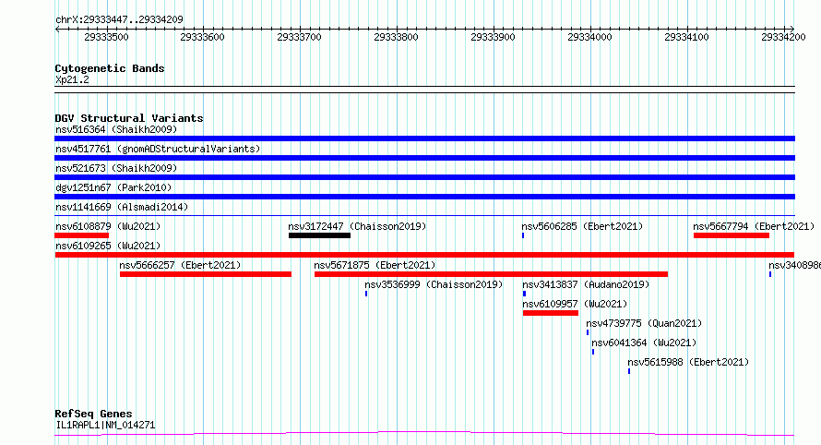Select the magenta IL1RAPL1 gene line
The width and height of the screenshot is (821, 445).
pyautogui.click(x=424, y=434)
